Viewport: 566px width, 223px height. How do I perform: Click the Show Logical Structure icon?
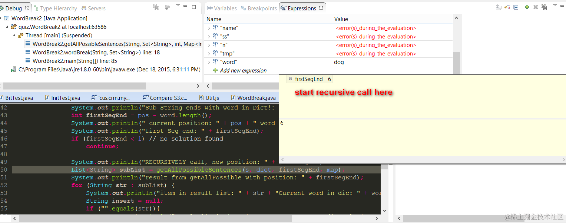507,7
